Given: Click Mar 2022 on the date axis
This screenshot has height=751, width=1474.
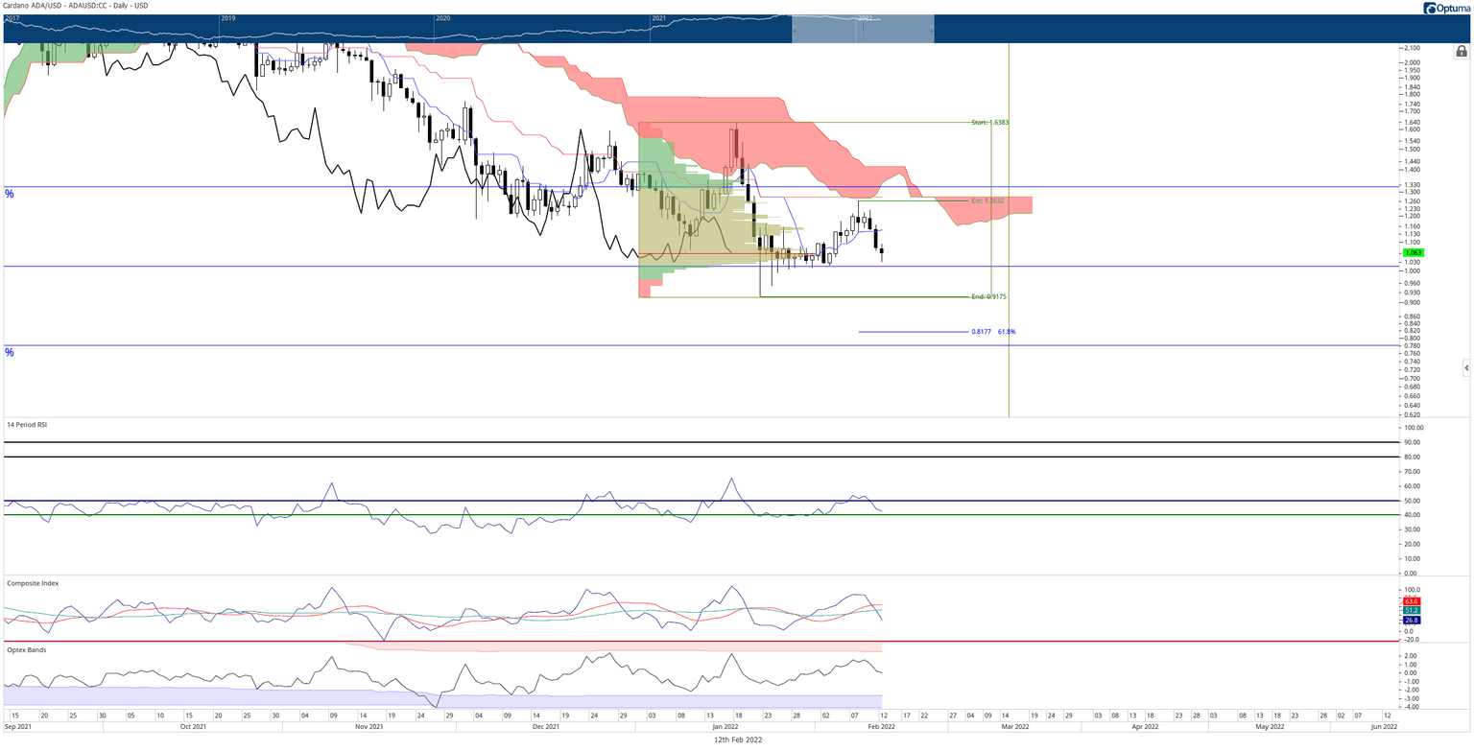Looking at the screenshot, I should [1015, 727].
